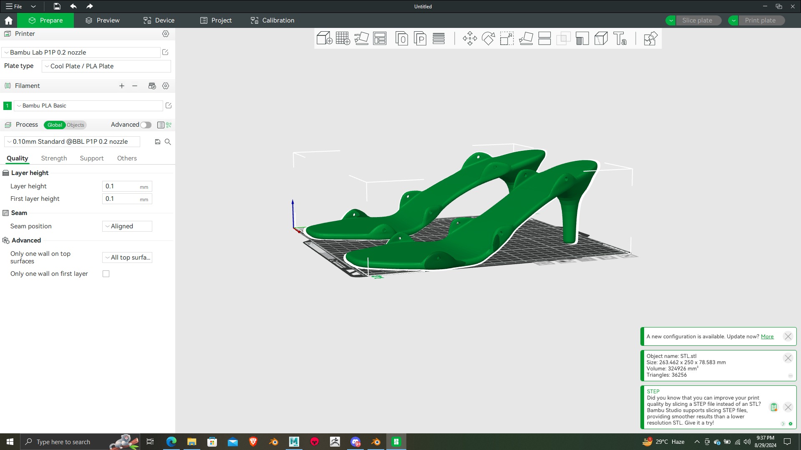Open the Plate type dropdown

[106, 66]
